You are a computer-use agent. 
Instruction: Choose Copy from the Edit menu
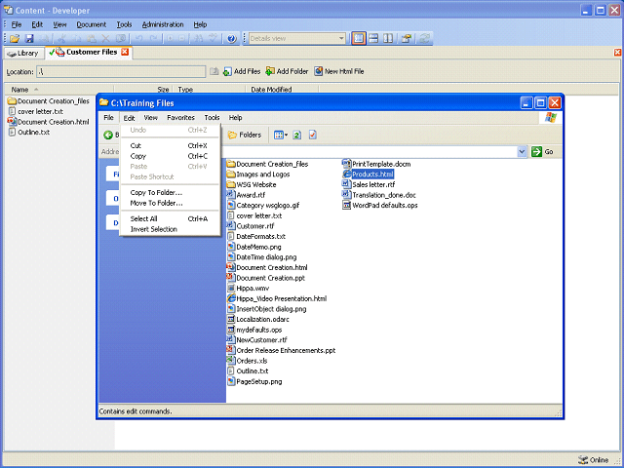click(170, 156)
